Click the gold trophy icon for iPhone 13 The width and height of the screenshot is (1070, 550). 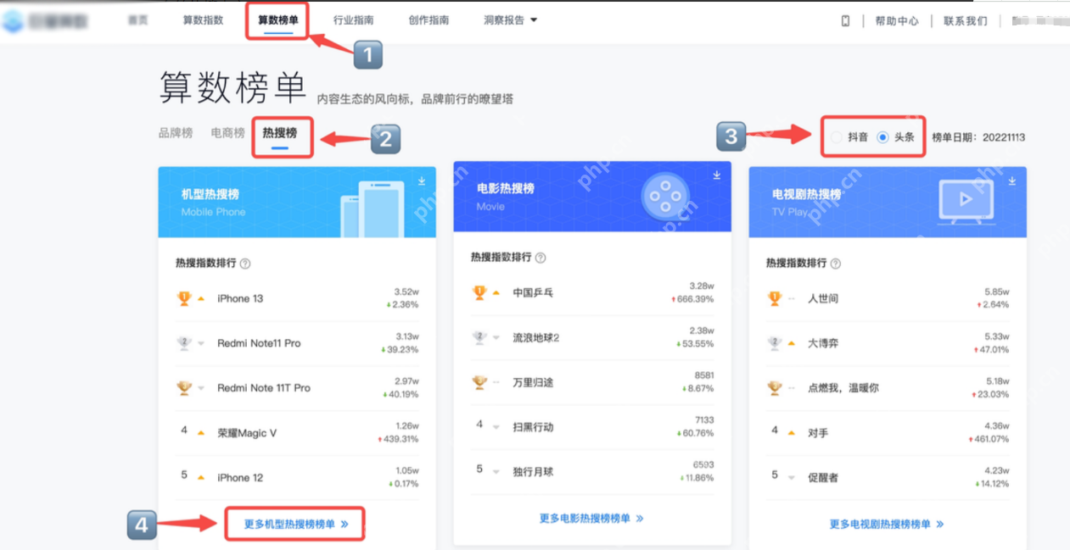[184, 298]
